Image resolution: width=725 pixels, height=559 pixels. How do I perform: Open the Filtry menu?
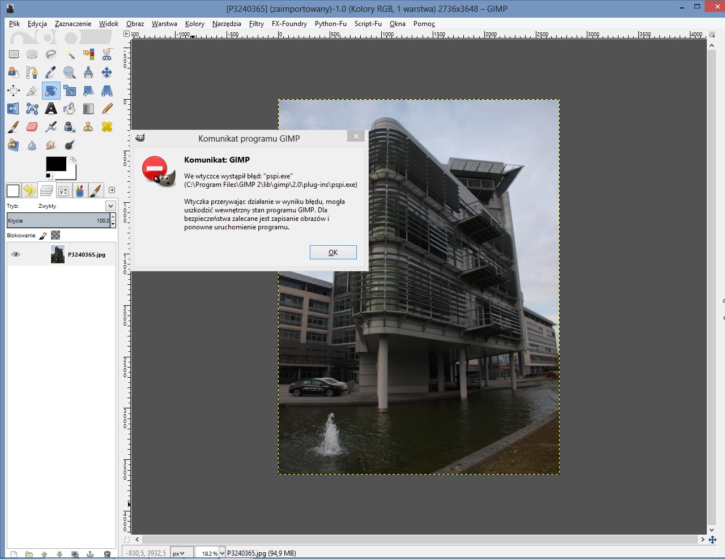click(256, 24)
